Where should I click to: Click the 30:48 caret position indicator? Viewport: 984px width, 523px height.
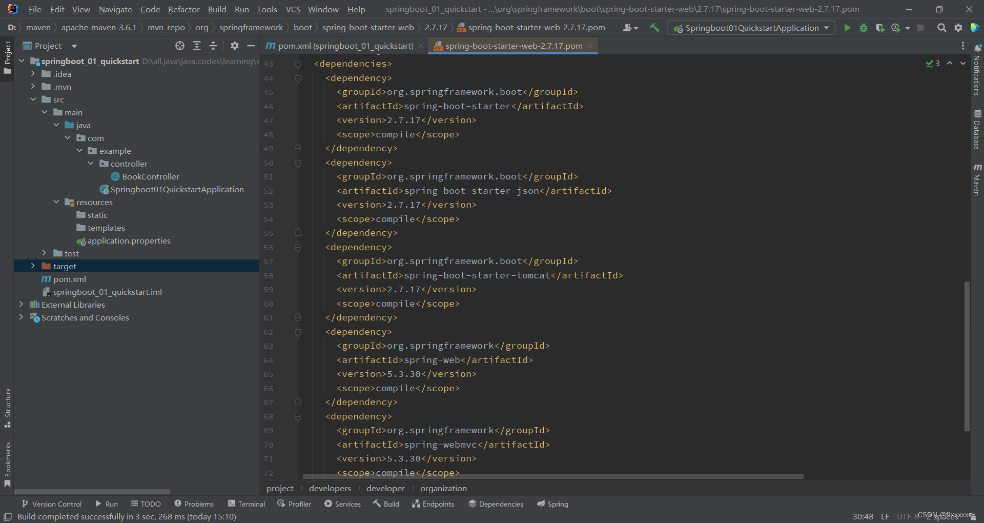point(863,516)
